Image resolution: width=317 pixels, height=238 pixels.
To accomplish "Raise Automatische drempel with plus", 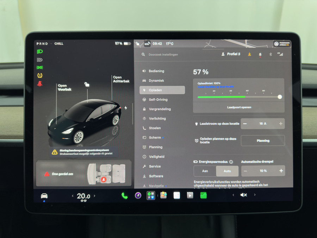I will click(281, 171).
